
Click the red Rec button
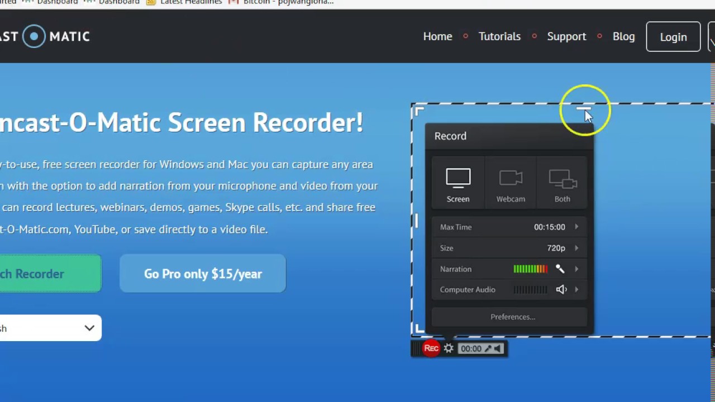431,348
